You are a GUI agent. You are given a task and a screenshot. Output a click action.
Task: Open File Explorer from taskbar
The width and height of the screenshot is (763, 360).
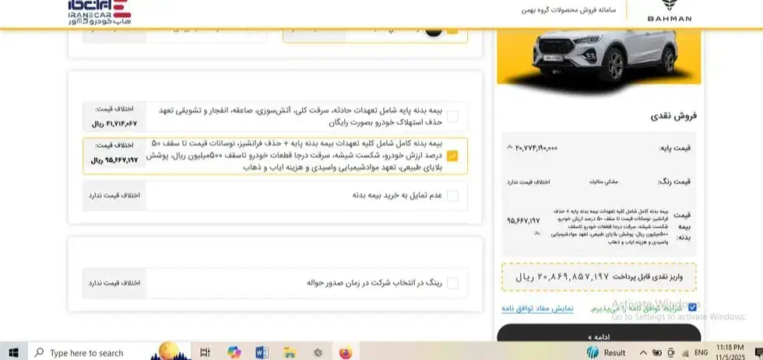290,353
